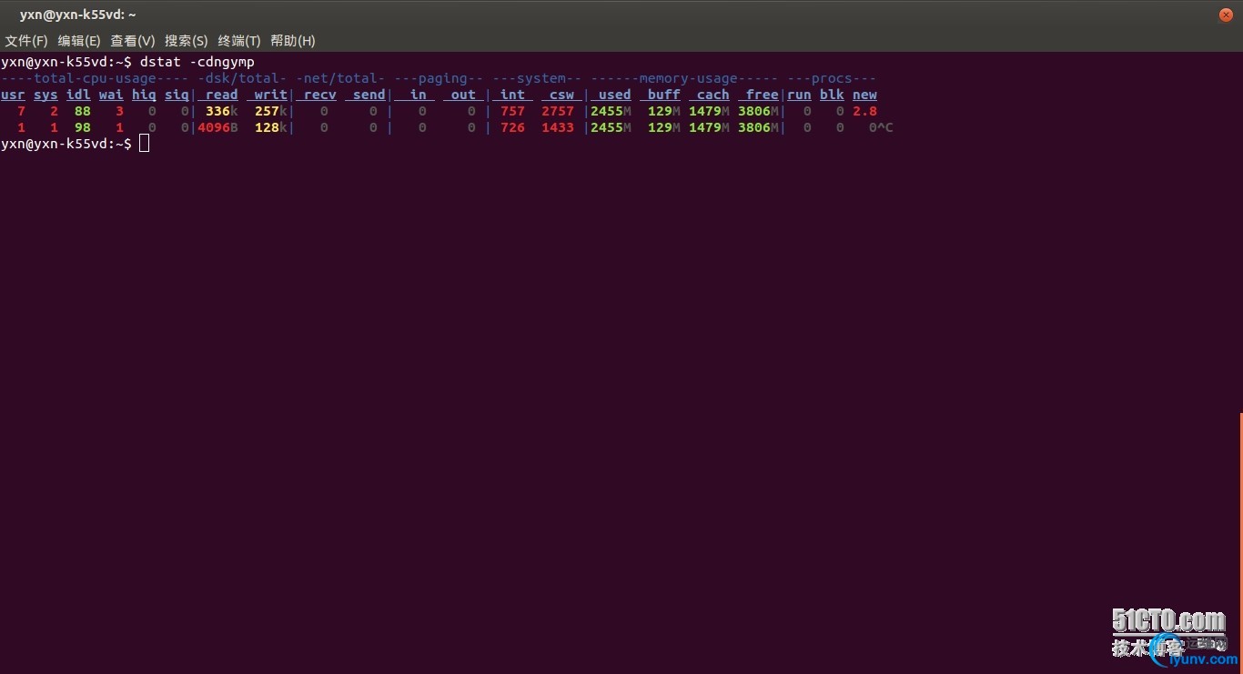This screenshot has width=1243, height=674.
Task: Click the total-cpu-usage group header
Action: pos(95,78)
